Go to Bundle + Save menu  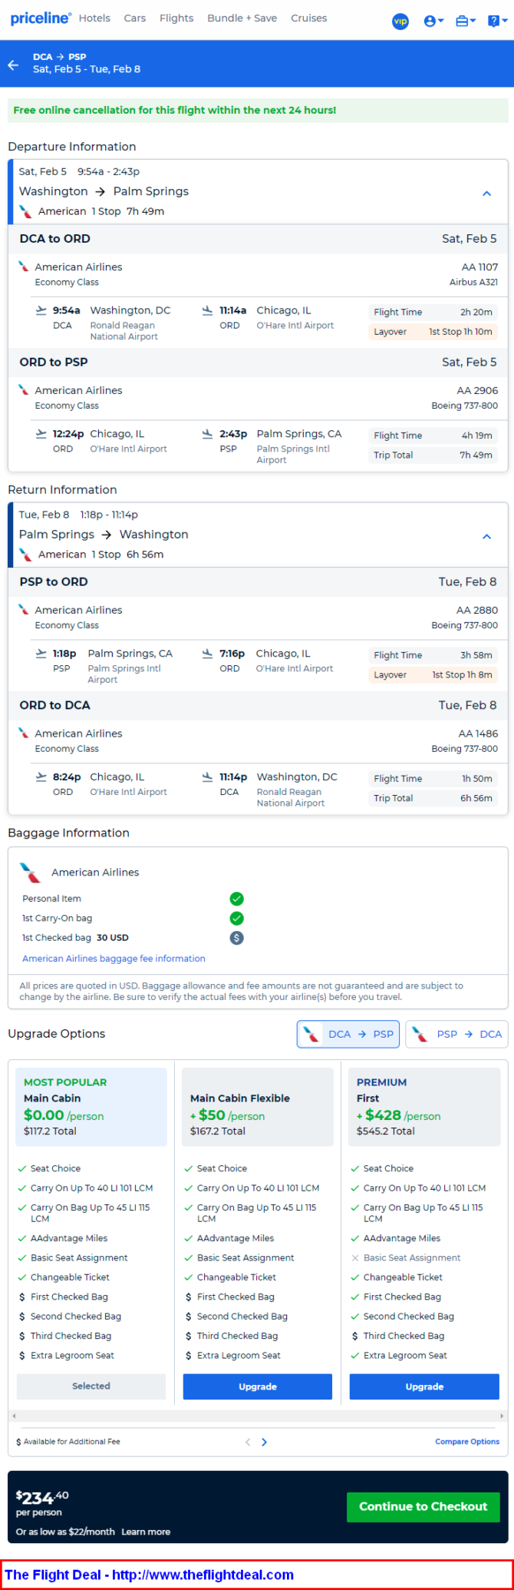[x=242, y=18]
